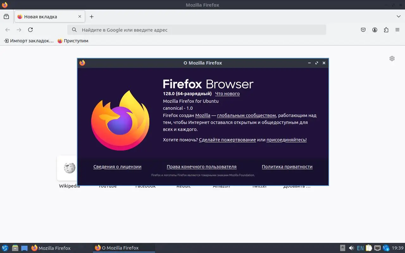Open the Импорт закладок bookmark item
This screenshot has width=405, height=253.
(29, 41)
